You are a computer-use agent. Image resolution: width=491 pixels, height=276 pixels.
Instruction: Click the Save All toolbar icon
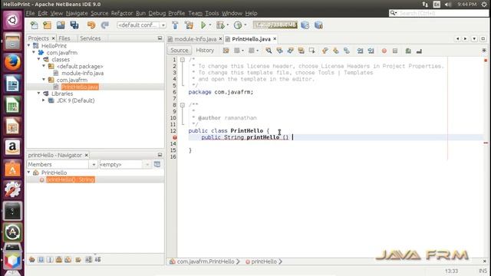tap(74, 25)
